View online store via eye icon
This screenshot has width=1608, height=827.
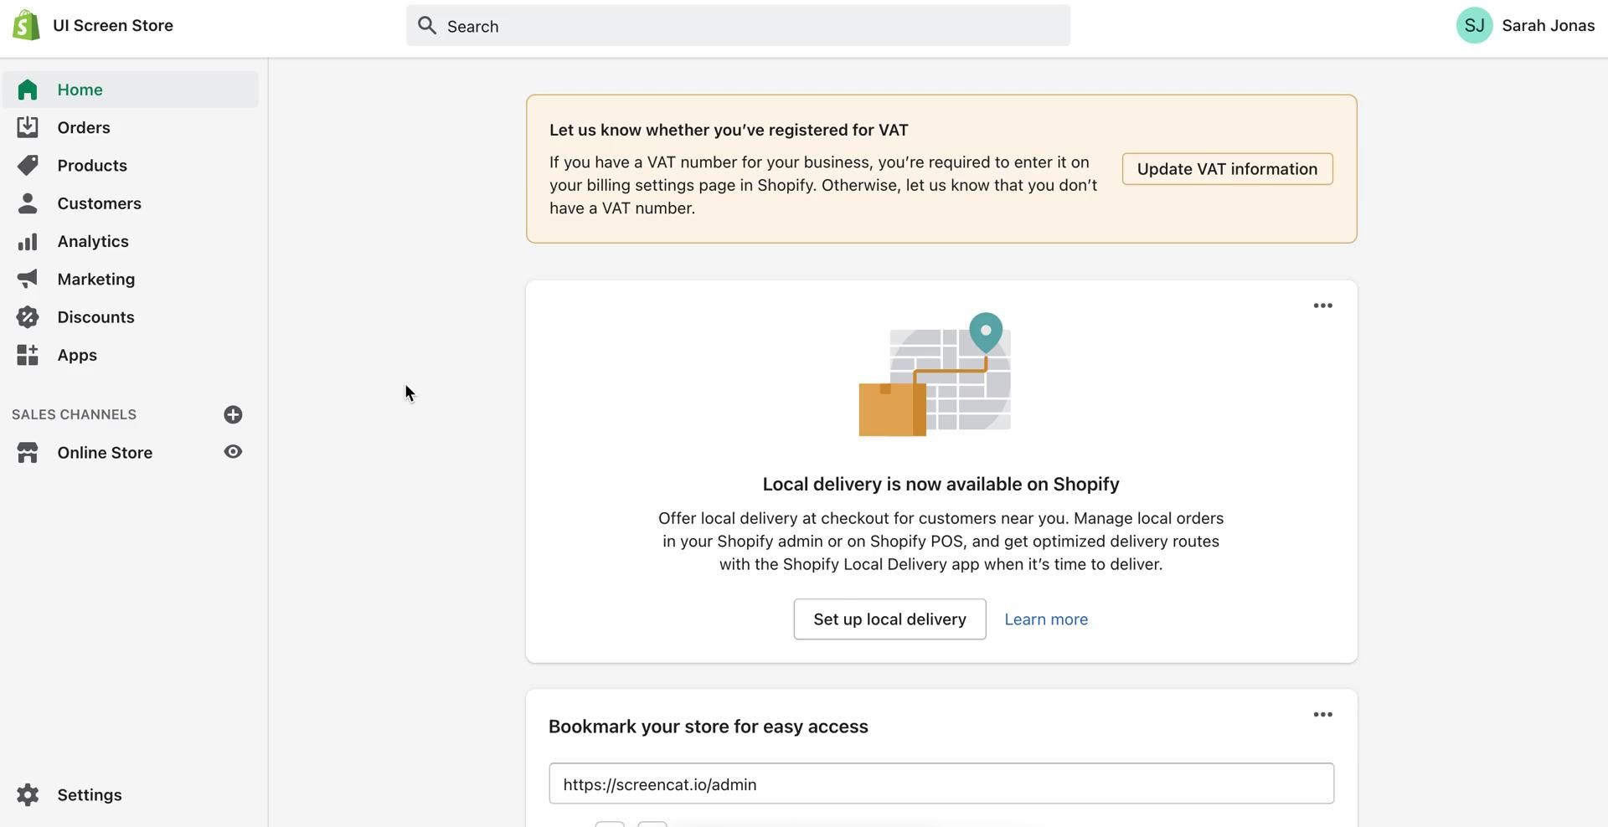(233, 452)
